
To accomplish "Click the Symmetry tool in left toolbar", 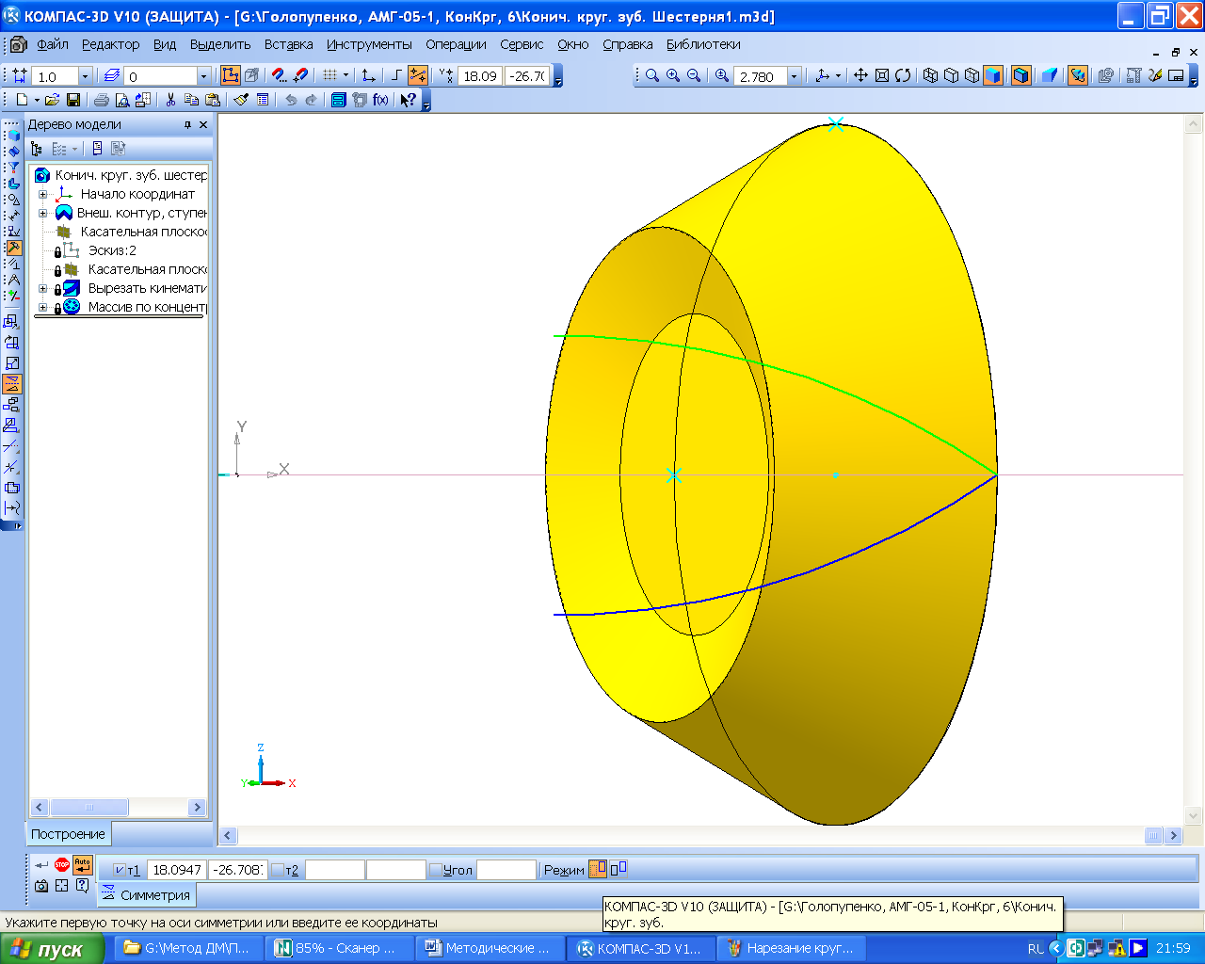I will (11, 384).
